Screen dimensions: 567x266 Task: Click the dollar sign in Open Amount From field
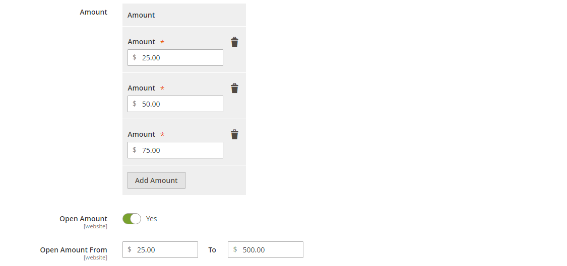[x=130, y=249]
